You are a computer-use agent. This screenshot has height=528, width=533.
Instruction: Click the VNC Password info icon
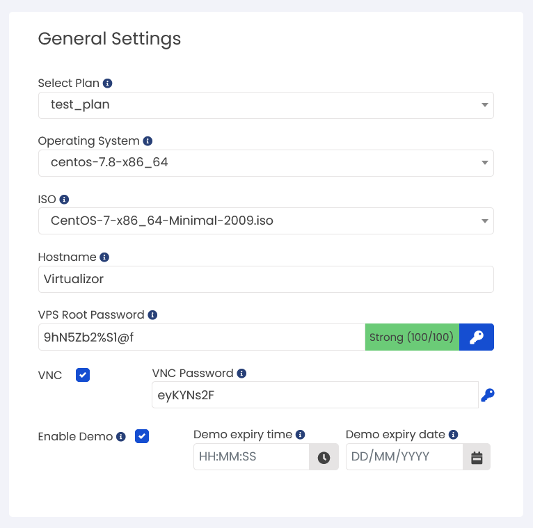pyautogui.click(x=241, y=374)
